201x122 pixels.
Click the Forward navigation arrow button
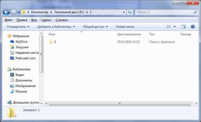[13, 12]
